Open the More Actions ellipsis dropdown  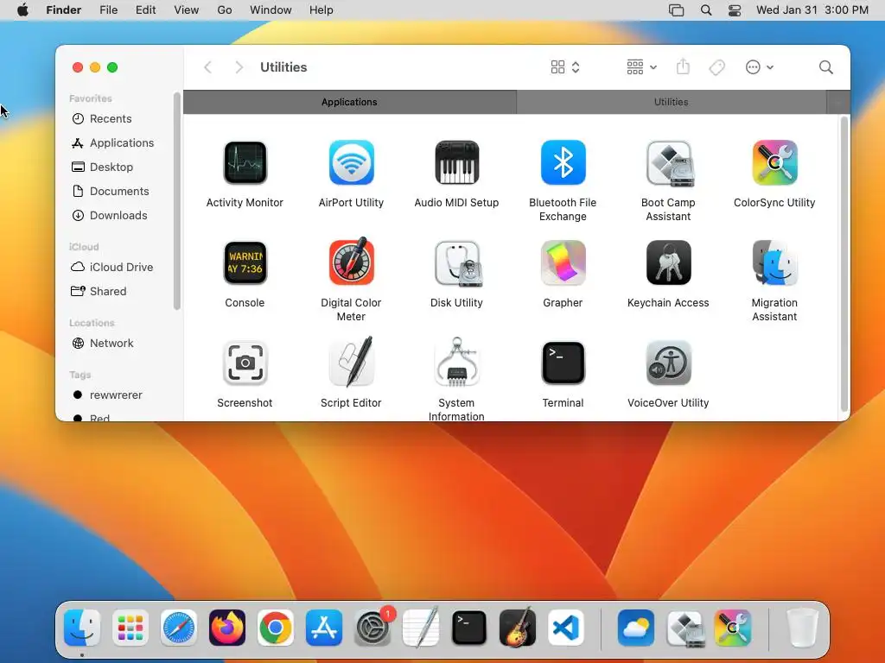pyautogui.click(x=759, y=67)
